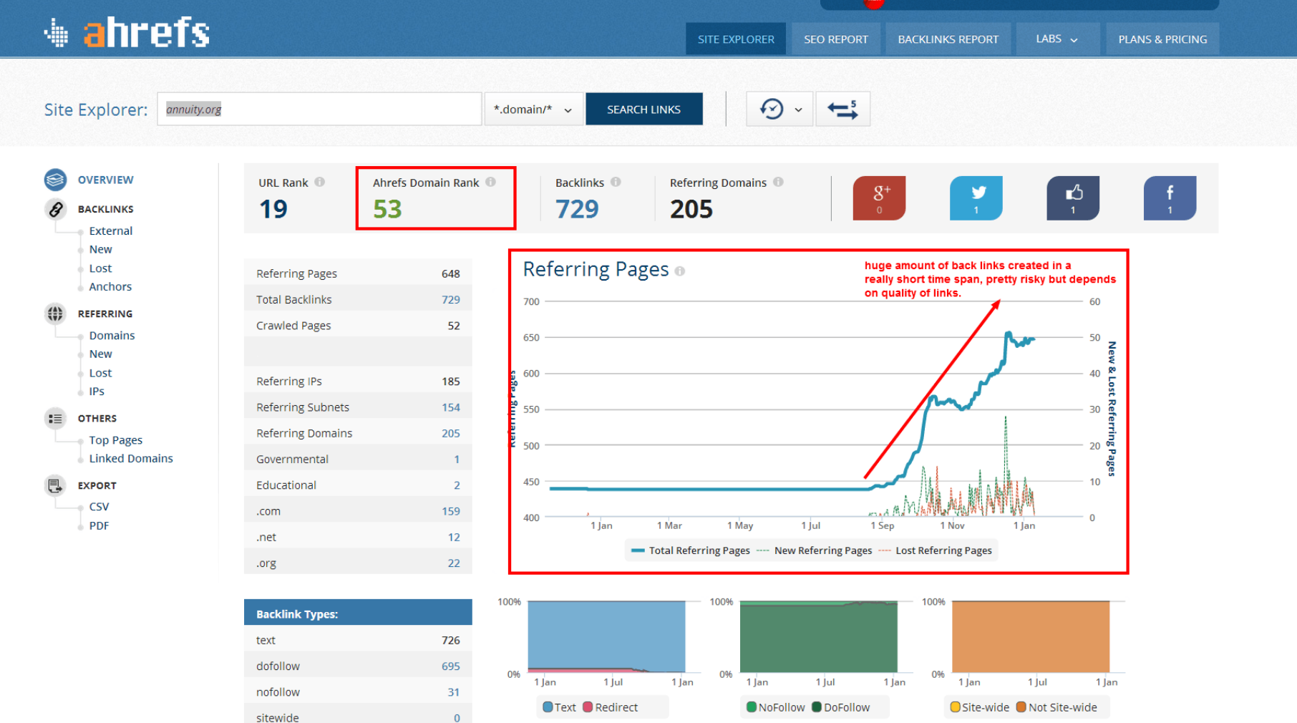Open IPs under Referring
The height and width of the screenshot is (723, 1297).
(x=97, y=391)
